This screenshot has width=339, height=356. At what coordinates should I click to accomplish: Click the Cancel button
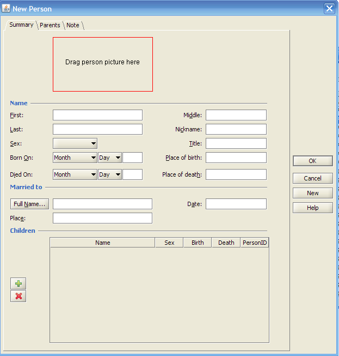pos(312,178)
